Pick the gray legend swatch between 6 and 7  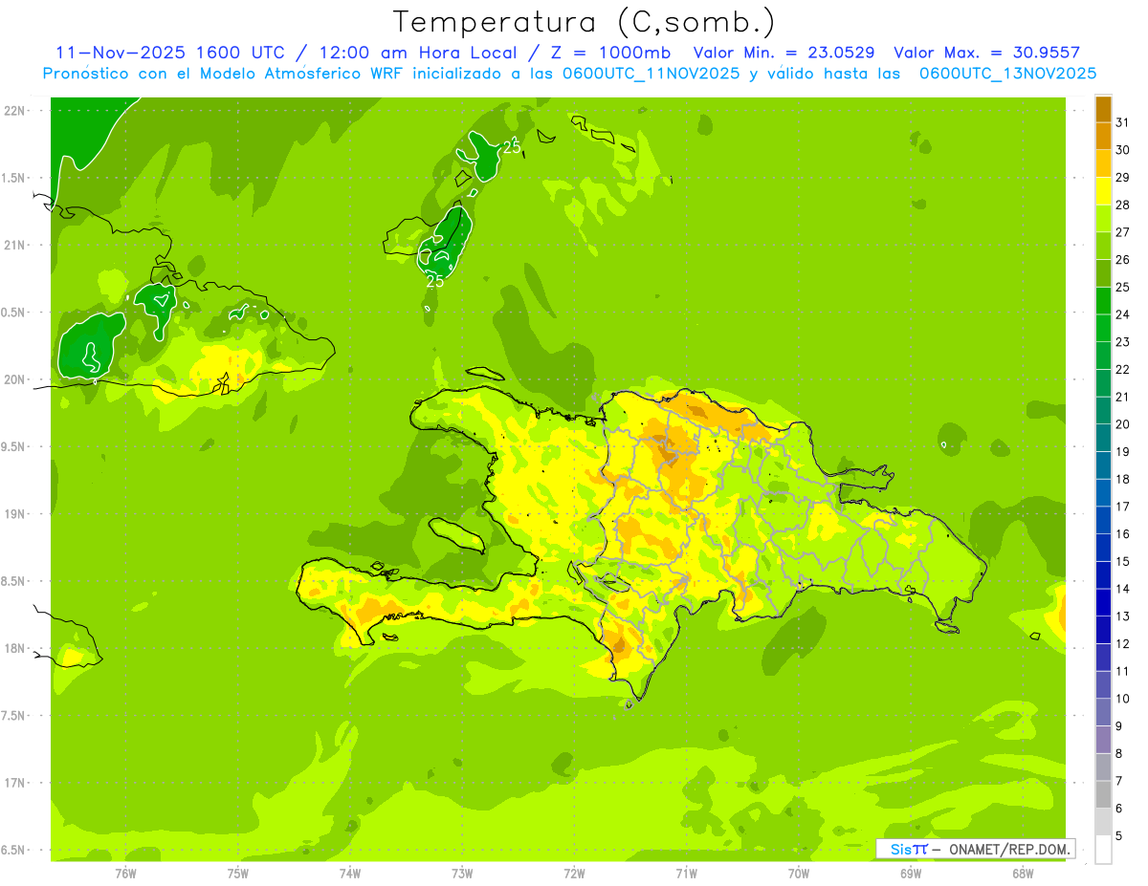pos(1103,794)
